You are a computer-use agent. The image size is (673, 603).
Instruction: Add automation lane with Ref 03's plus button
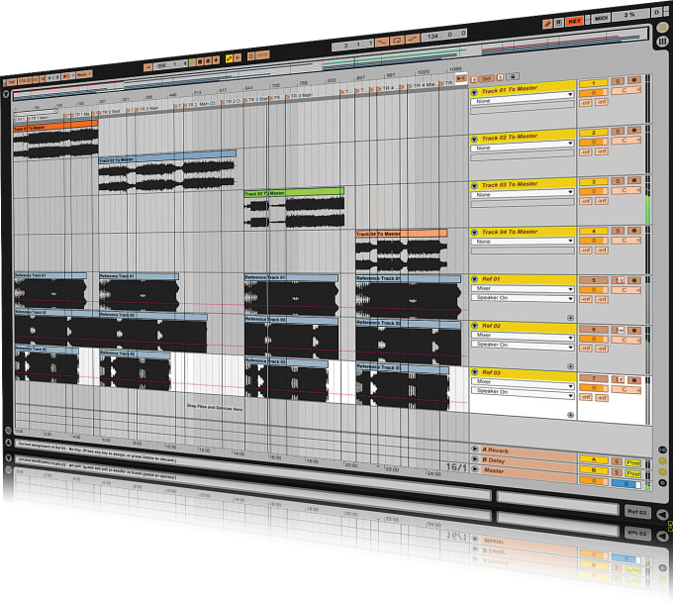[570, 415]
